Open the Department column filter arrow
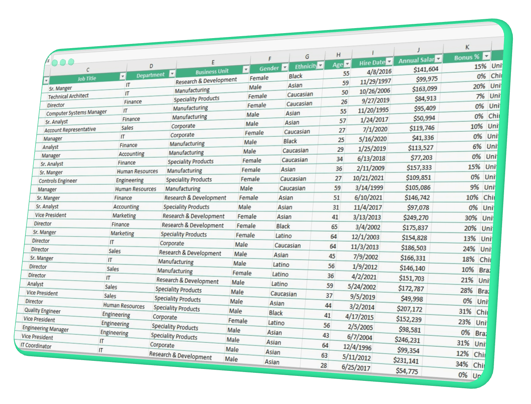This screenshot has height=404, width=531. point(172,73)
